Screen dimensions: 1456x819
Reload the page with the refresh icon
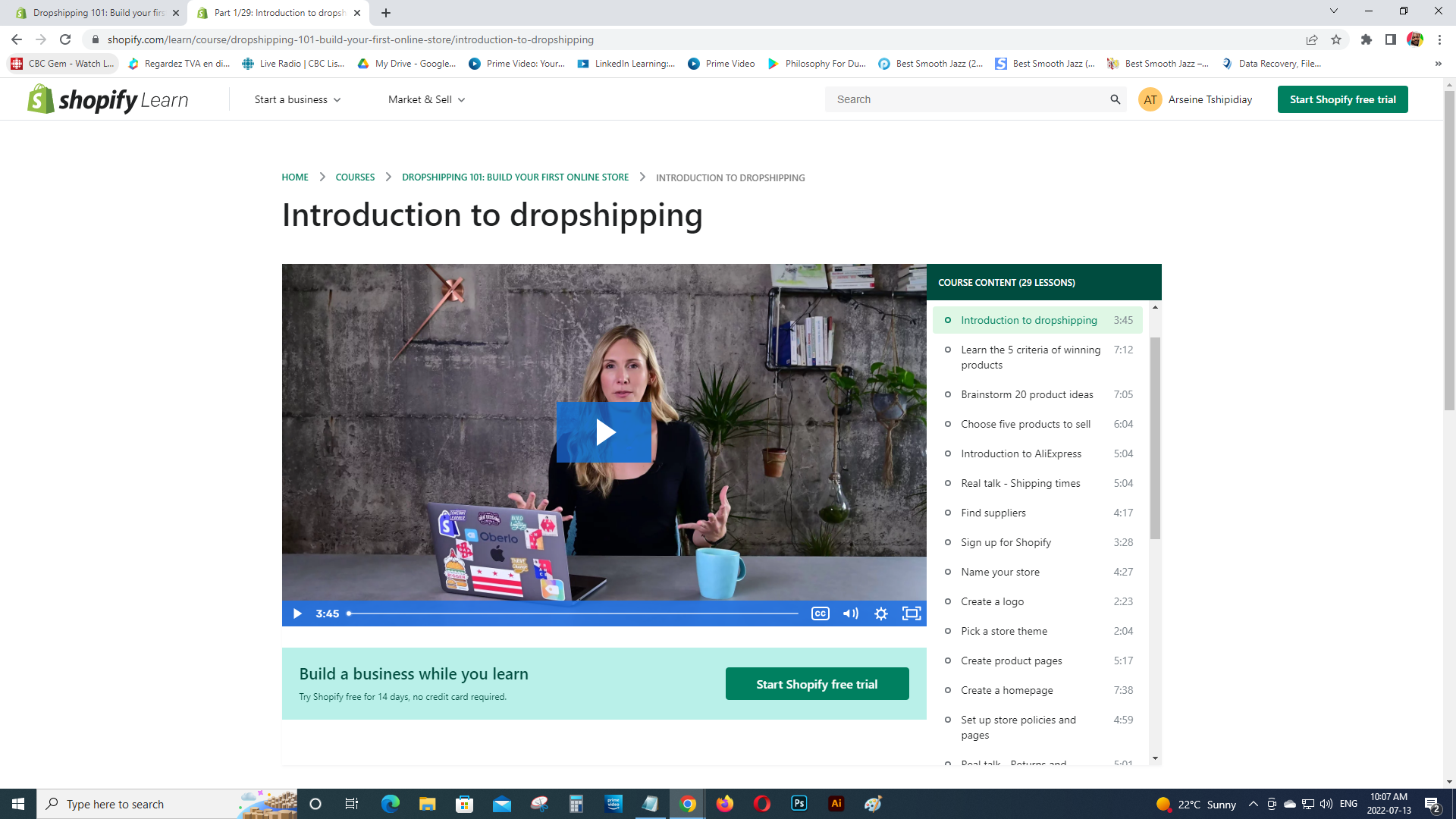tap(65, 39)
